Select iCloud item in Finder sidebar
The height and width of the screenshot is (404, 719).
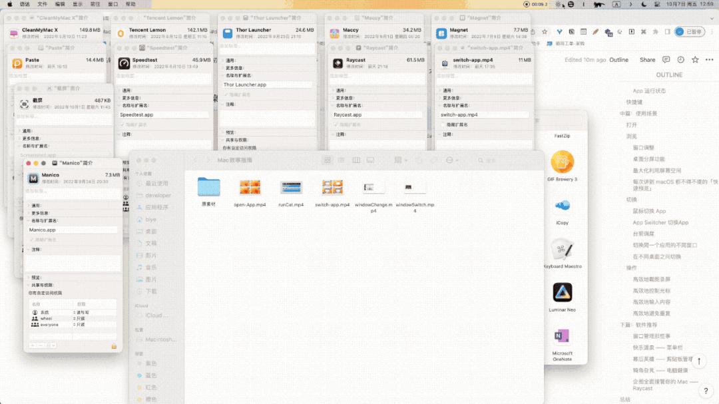pos(152,315)
